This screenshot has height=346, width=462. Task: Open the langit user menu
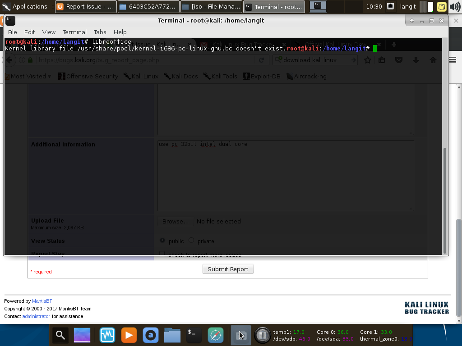pos(408,7)
